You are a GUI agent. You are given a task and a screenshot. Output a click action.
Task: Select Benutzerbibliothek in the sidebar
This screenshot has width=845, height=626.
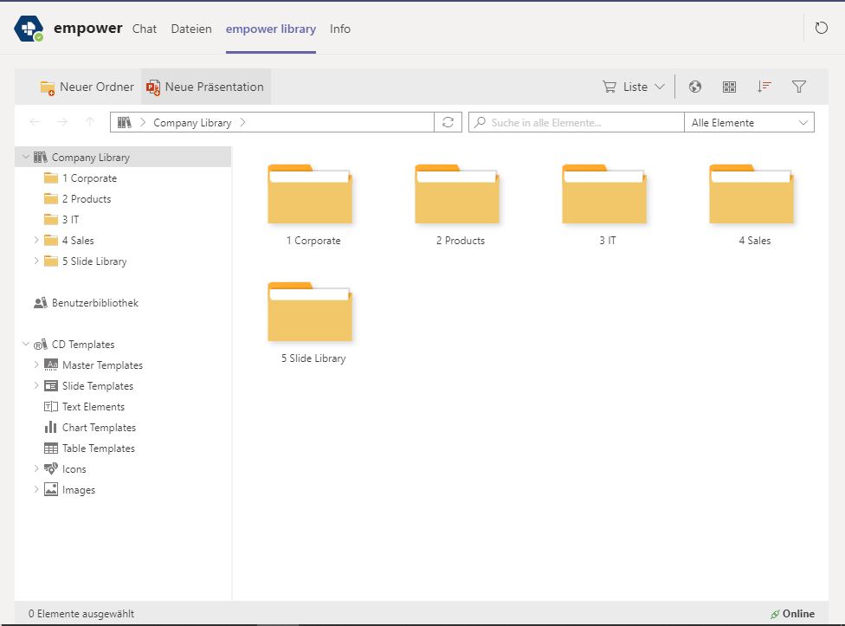tap(94, 303)
